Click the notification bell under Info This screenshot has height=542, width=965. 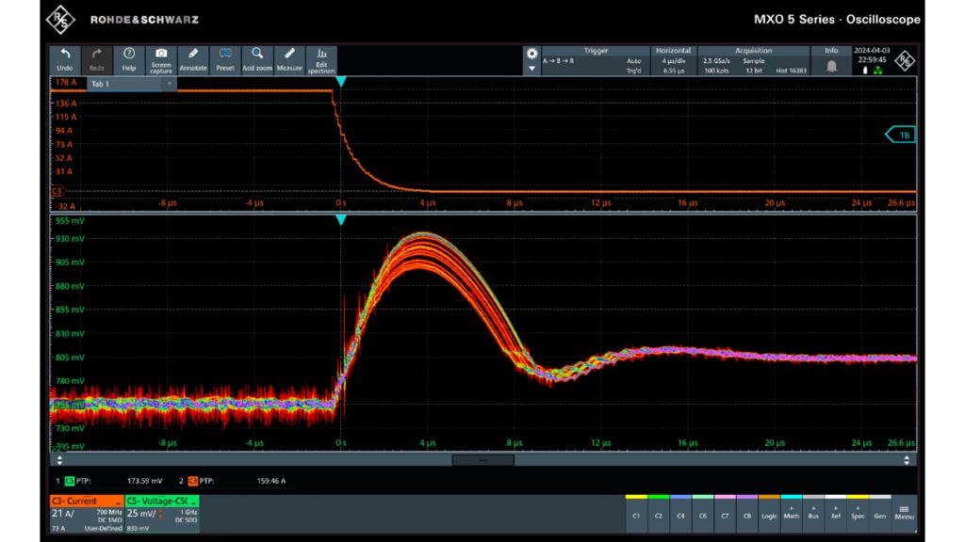(x=832, y=66)
